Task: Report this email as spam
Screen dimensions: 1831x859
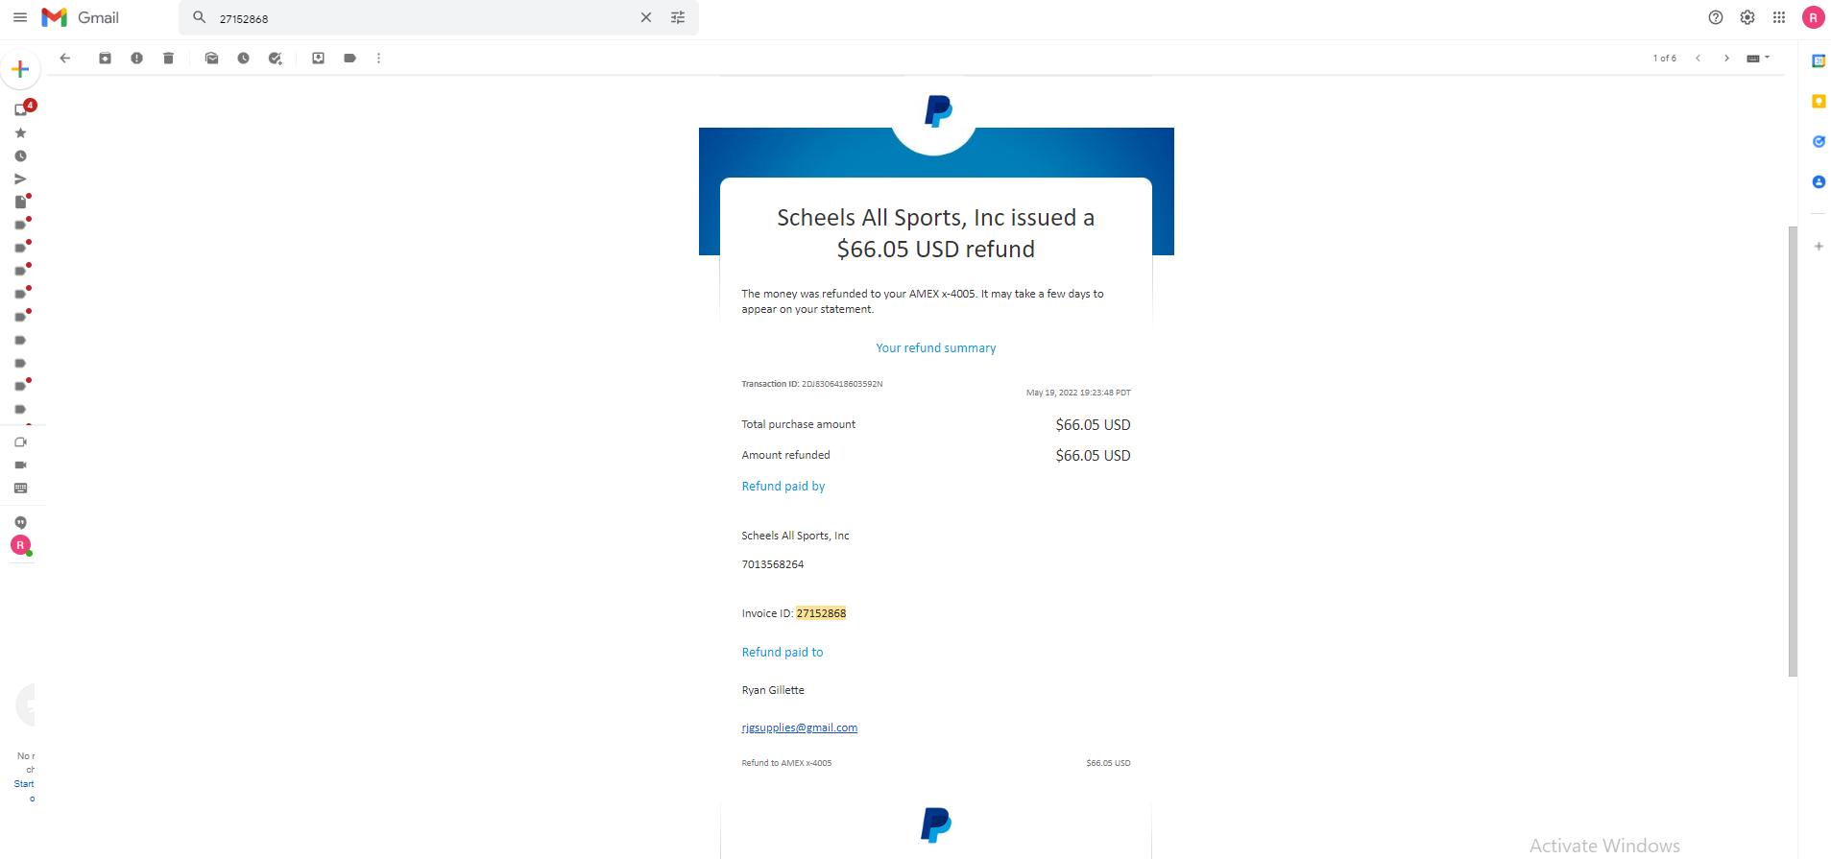Action: pos(136,59)
